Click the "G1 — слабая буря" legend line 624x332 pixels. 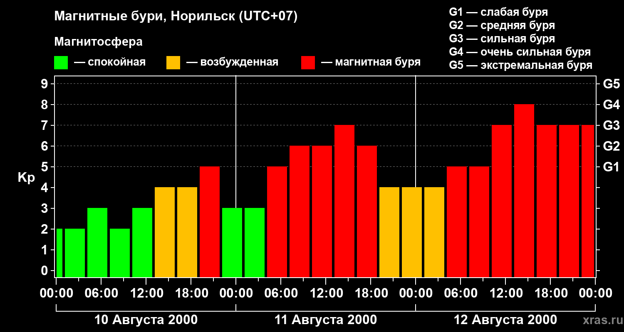pyautogui.click(x=498, y=12)
